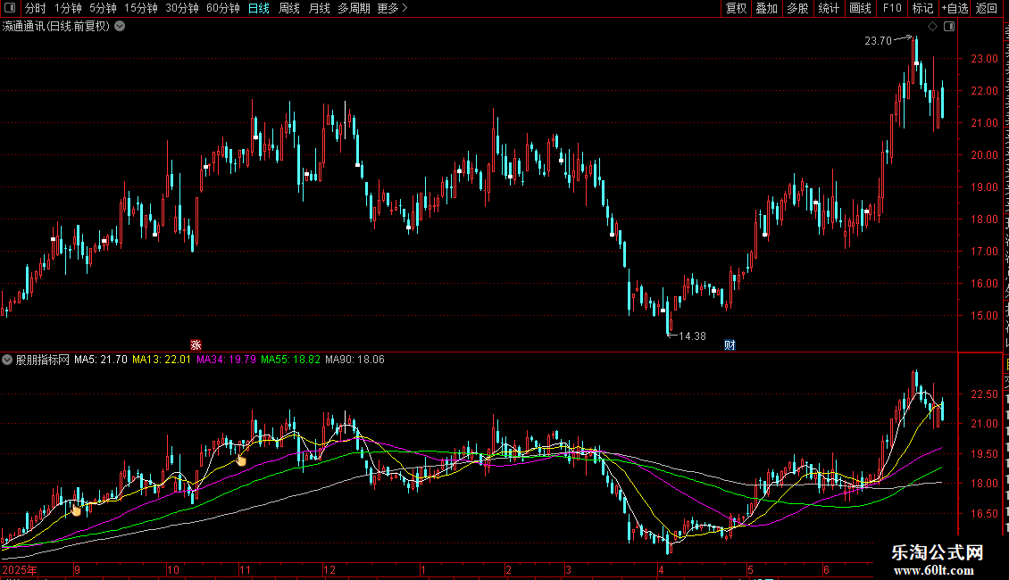The image size is (1009, 580).
Task: Click the stock title 日线.前复权 text
Action: point(79,27)
